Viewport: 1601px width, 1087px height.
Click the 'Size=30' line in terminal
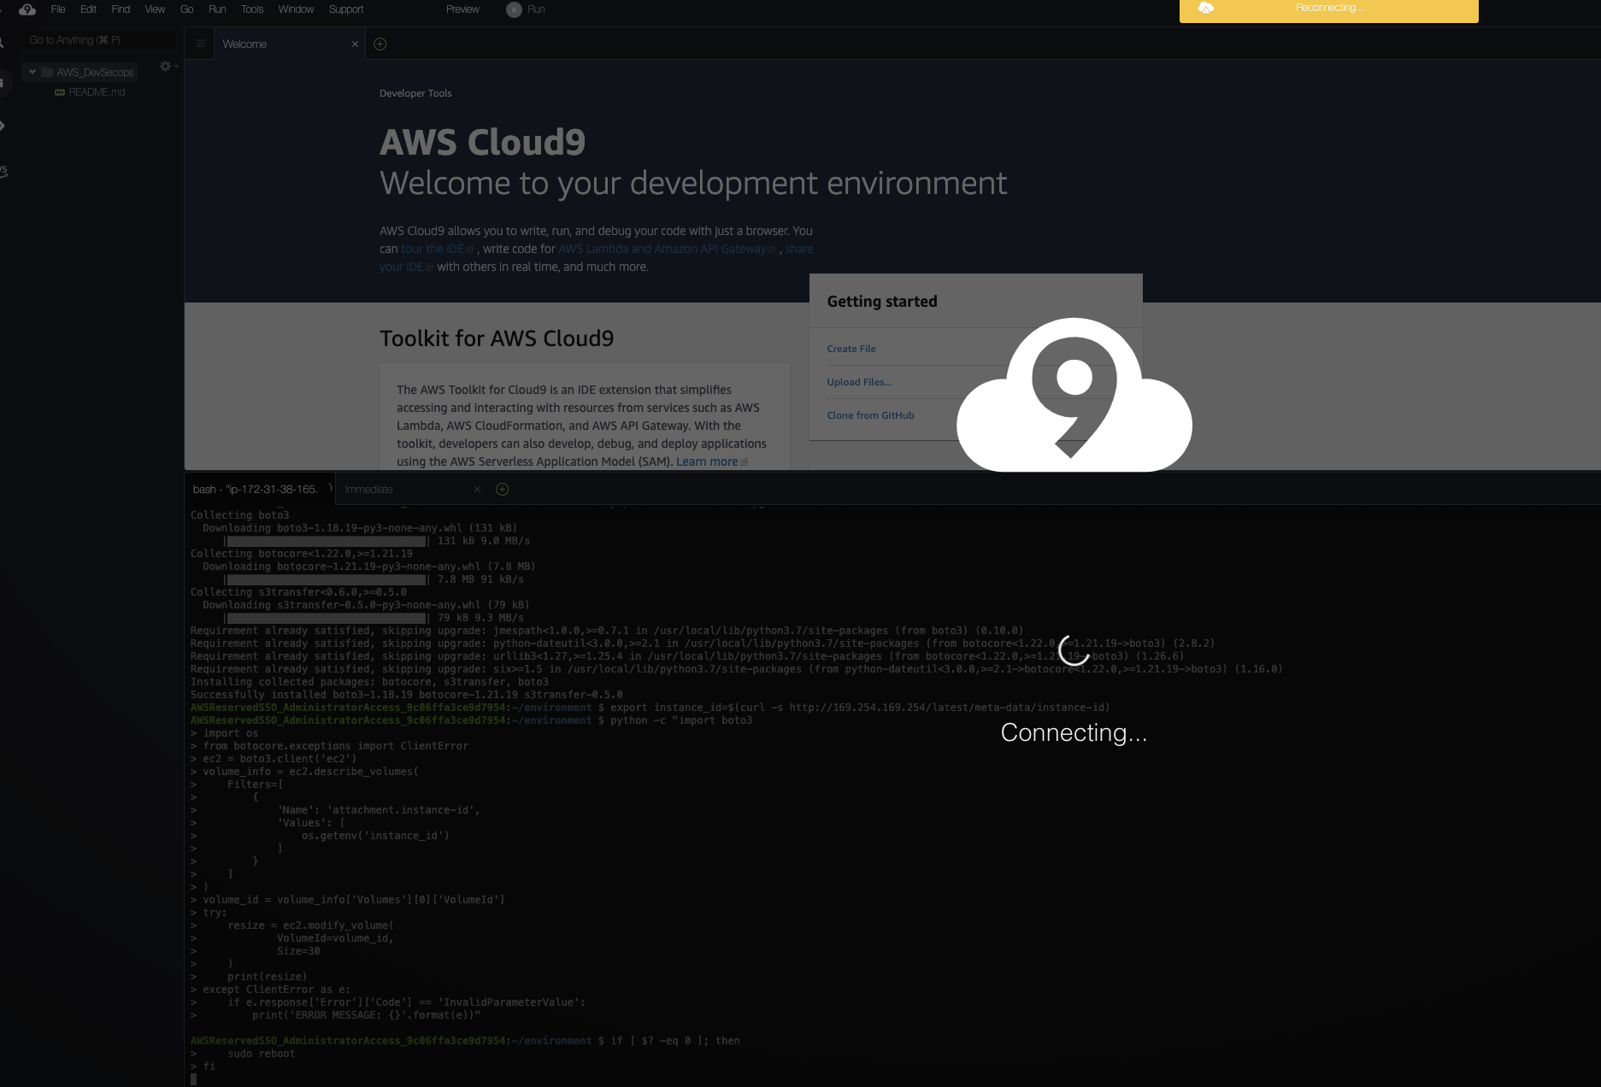tap(298, 951)
